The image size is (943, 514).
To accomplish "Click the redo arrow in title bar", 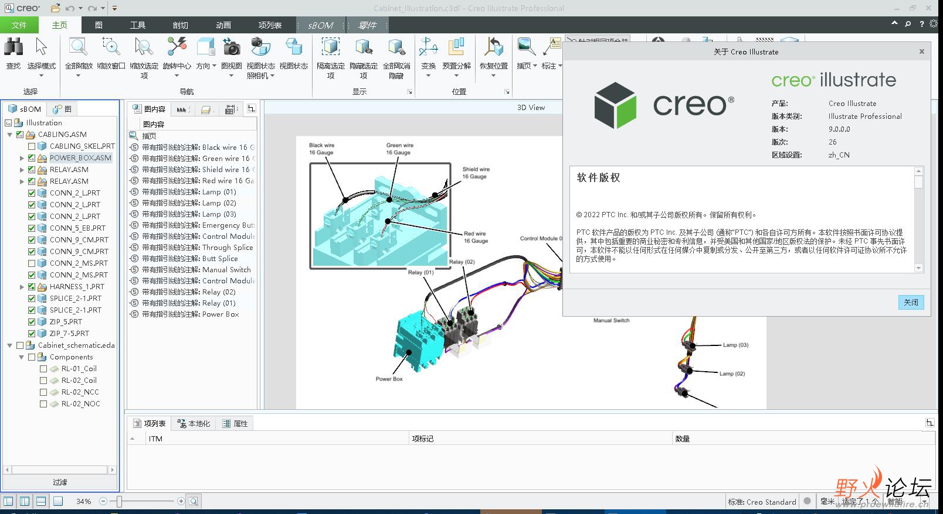I will [x=92, y=8].
